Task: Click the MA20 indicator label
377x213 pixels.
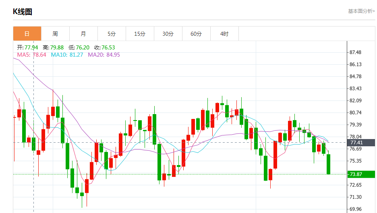Action: point(104,55)
